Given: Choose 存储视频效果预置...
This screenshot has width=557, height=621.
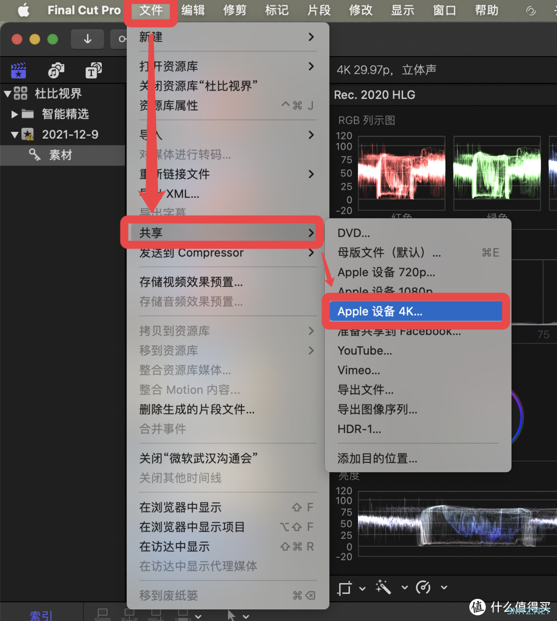Looking at the screenshot, I should (x=227, y=282).
